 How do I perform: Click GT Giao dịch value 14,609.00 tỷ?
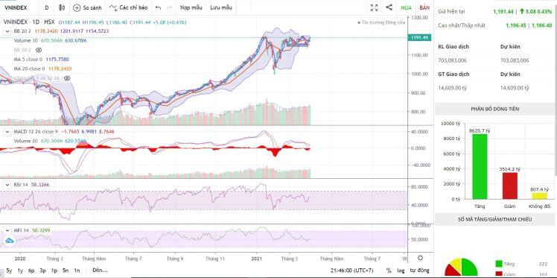pos(452,88)
